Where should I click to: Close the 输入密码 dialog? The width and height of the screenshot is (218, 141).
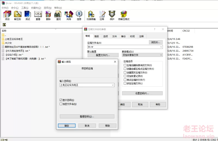(x=115, y=62)
